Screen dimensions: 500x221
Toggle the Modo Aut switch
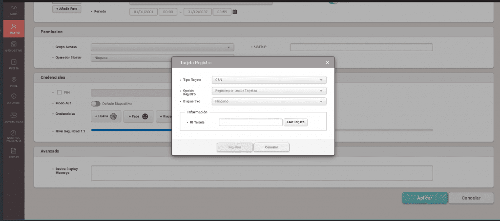point(95,103)
